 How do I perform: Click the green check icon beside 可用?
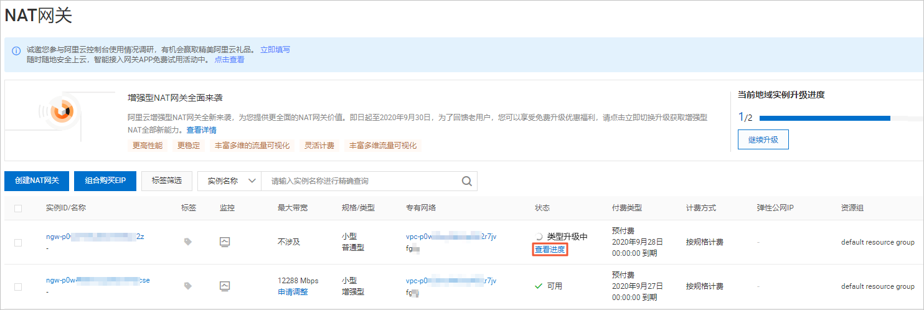539,286
